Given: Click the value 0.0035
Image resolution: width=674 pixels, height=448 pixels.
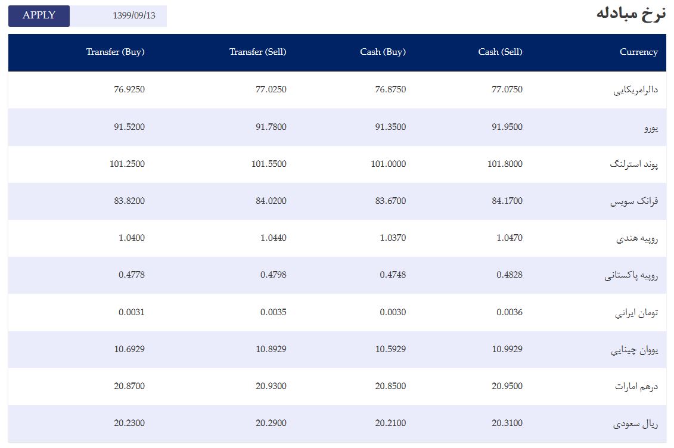Looking at the screenshot, I should 274,312.
